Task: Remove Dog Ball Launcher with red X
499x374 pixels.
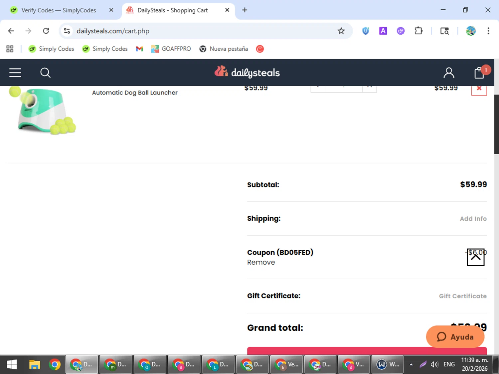Action: tap(479, 89)
